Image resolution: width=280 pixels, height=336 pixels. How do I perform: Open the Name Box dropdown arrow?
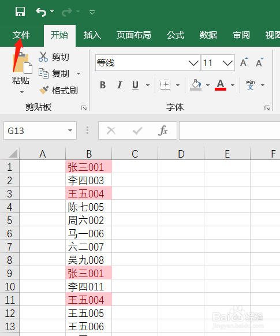pyautogui.click(x=70, y=130)
